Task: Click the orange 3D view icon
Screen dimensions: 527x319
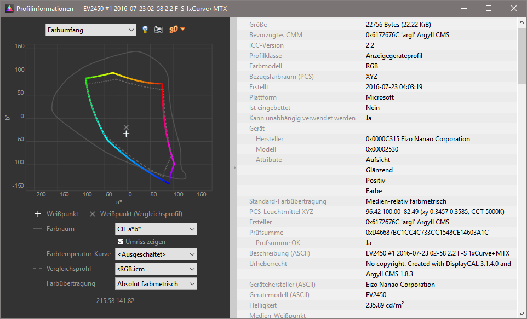Action: point(174,30)
